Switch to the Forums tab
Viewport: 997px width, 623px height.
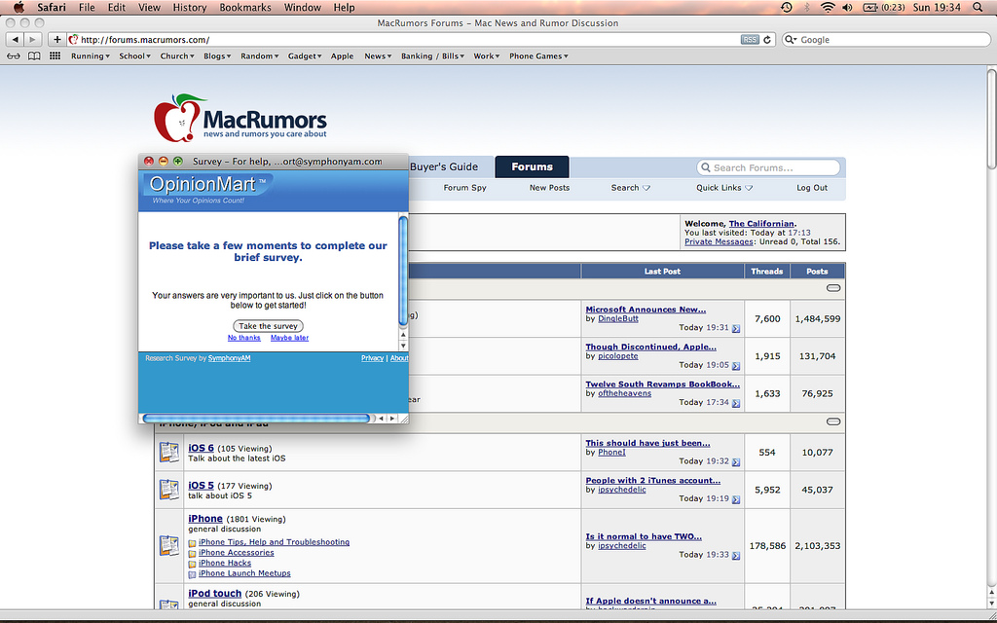(533, 166)
